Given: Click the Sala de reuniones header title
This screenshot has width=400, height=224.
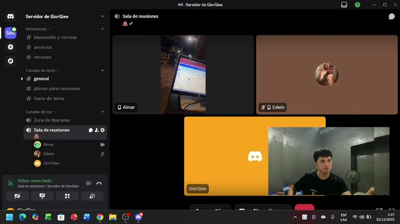Looking at the screenshot, I should point(140,16).
